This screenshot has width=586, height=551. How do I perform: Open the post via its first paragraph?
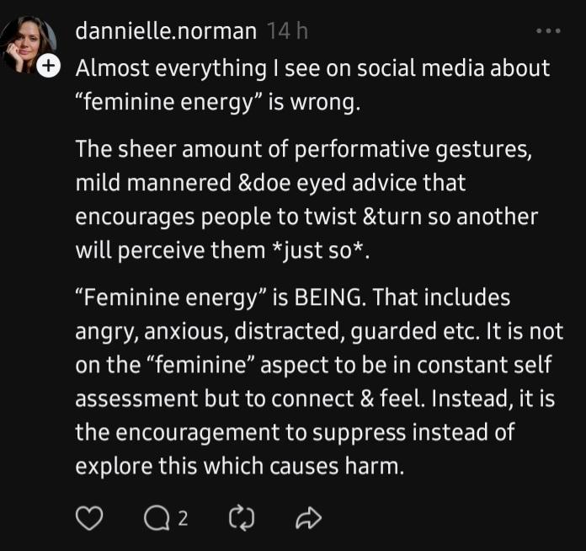[312, 85]
